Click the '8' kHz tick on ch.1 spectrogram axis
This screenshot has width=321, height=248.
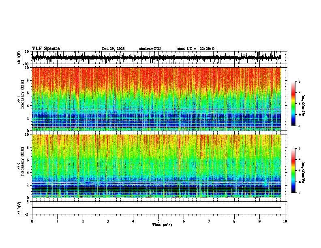coord(28,80)
